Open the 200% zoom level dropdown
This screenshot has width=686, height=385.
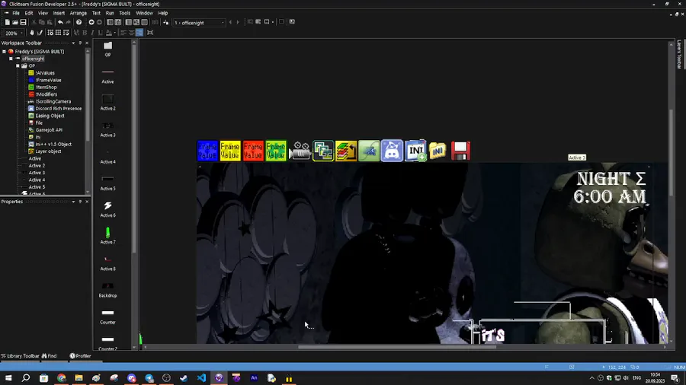pos(14,33)
